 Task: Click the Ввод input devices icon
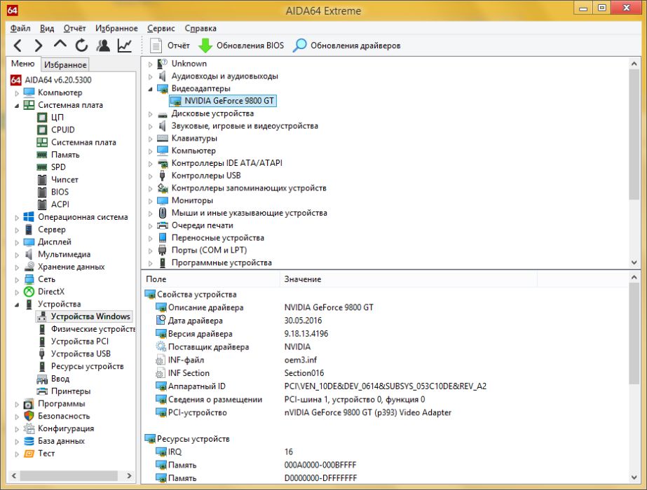42,379
